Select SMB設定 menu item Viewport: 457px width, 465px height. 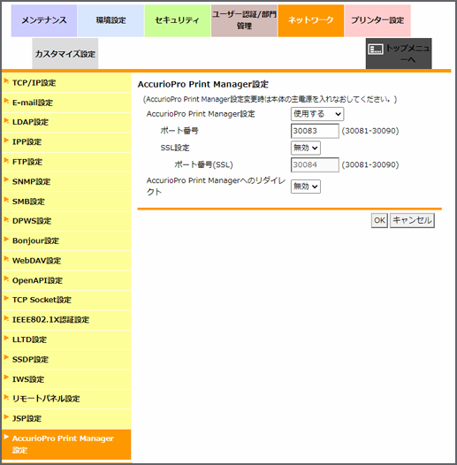(66, 202)
